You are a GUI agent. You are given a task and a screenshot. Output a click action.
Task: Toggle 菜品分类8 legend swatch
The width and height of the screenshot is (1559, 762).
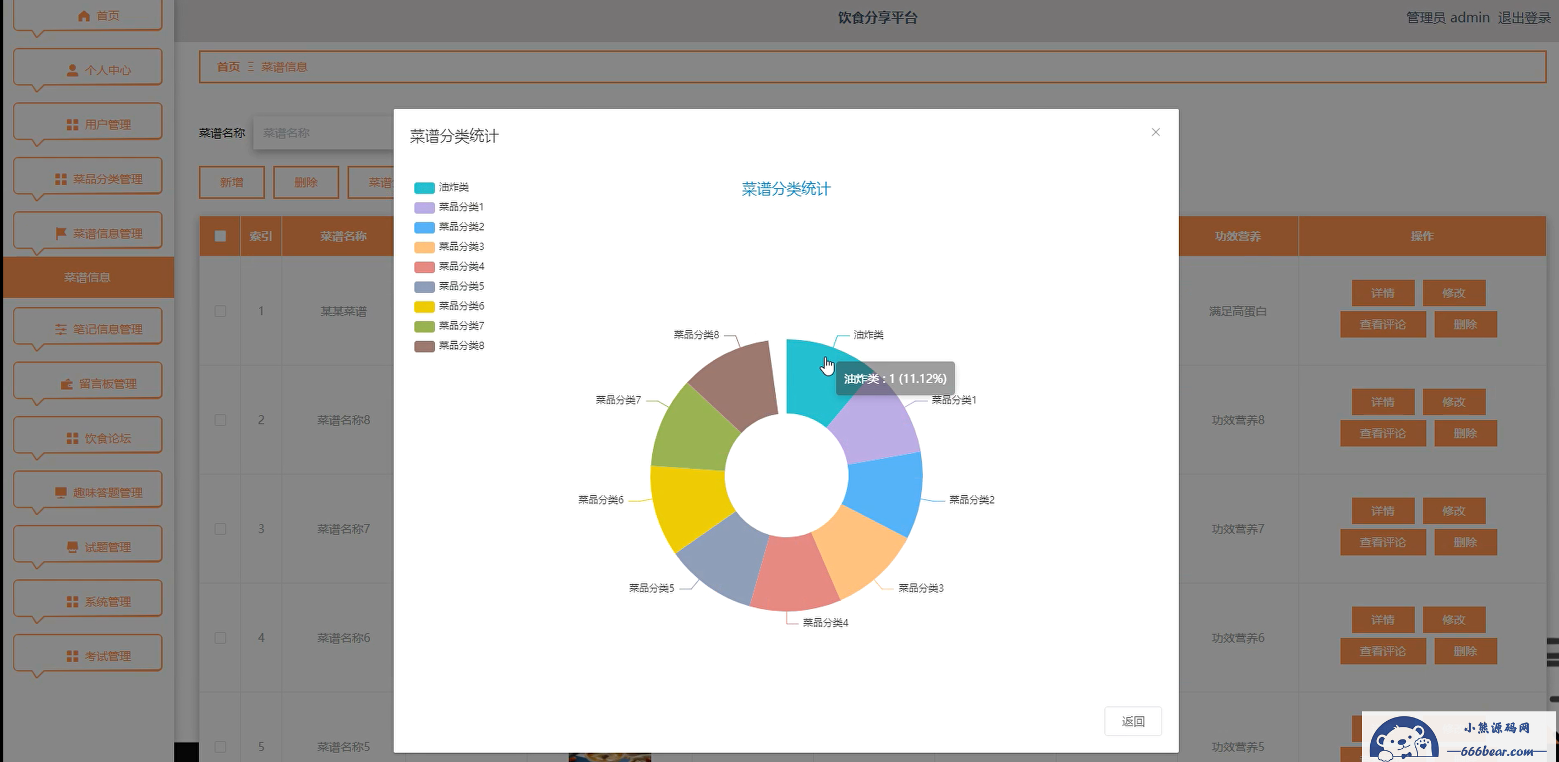tap(424, 346)
